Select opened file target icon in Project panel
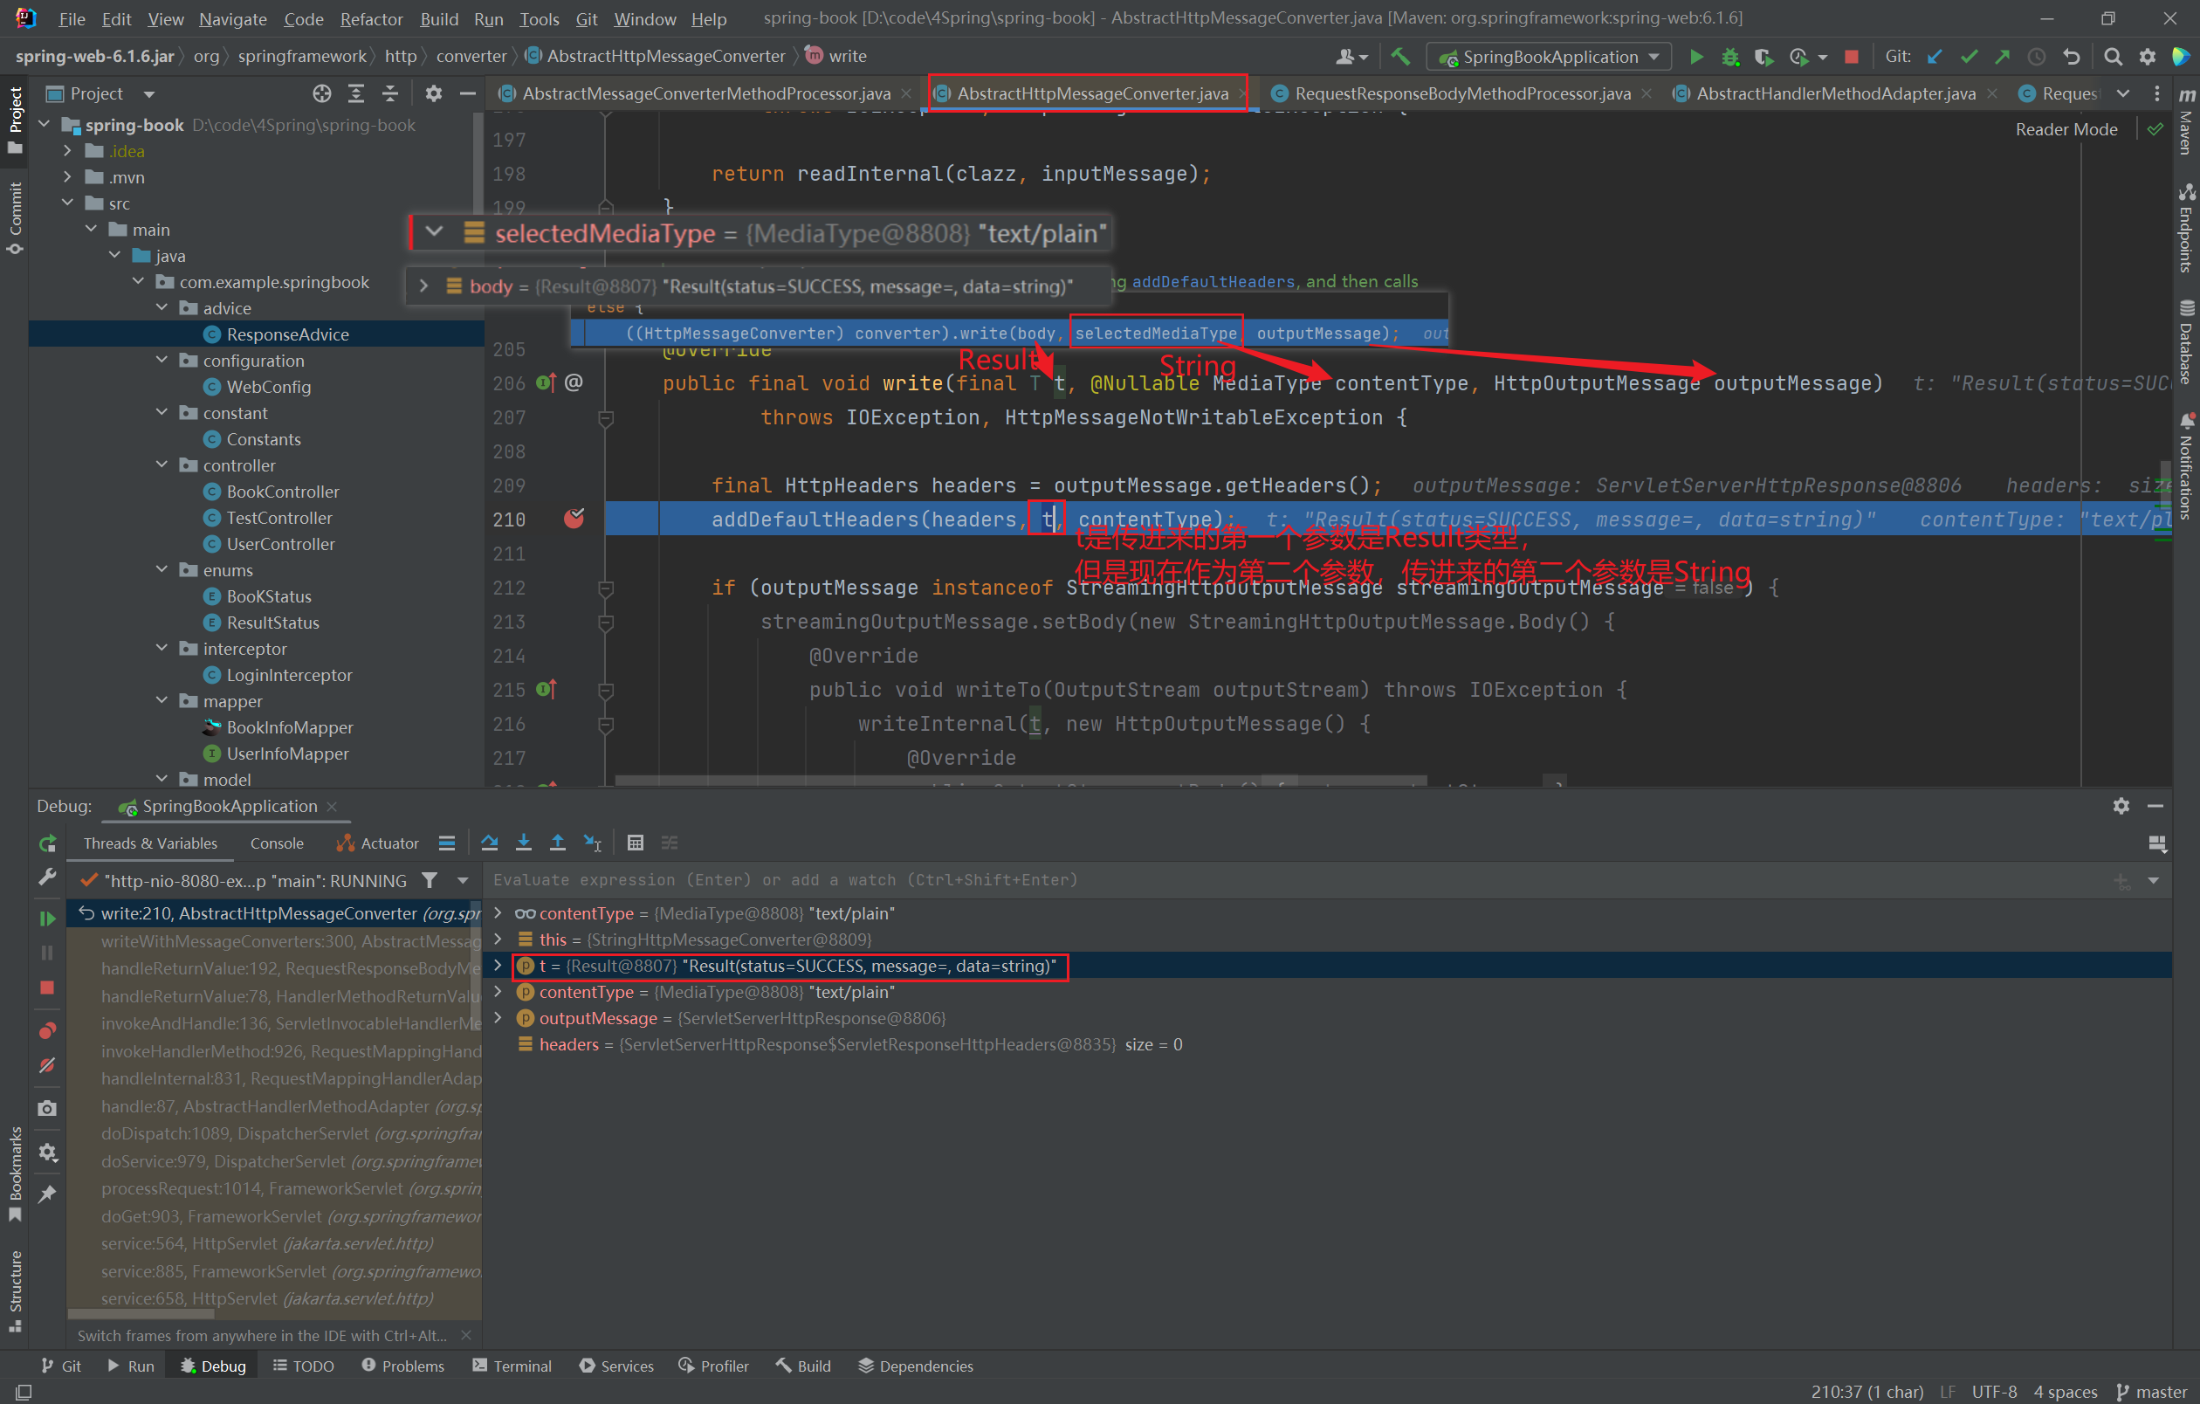Image resolution: width=2200 pixels, height=1404 pixels. [x=321, y=93]
